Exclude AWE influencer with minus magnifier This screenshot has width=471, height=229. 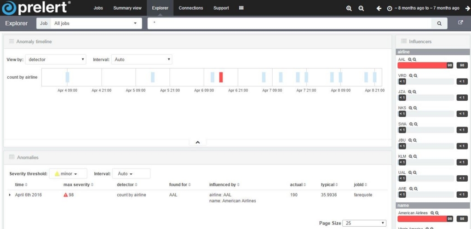click(x=416, y=189)
